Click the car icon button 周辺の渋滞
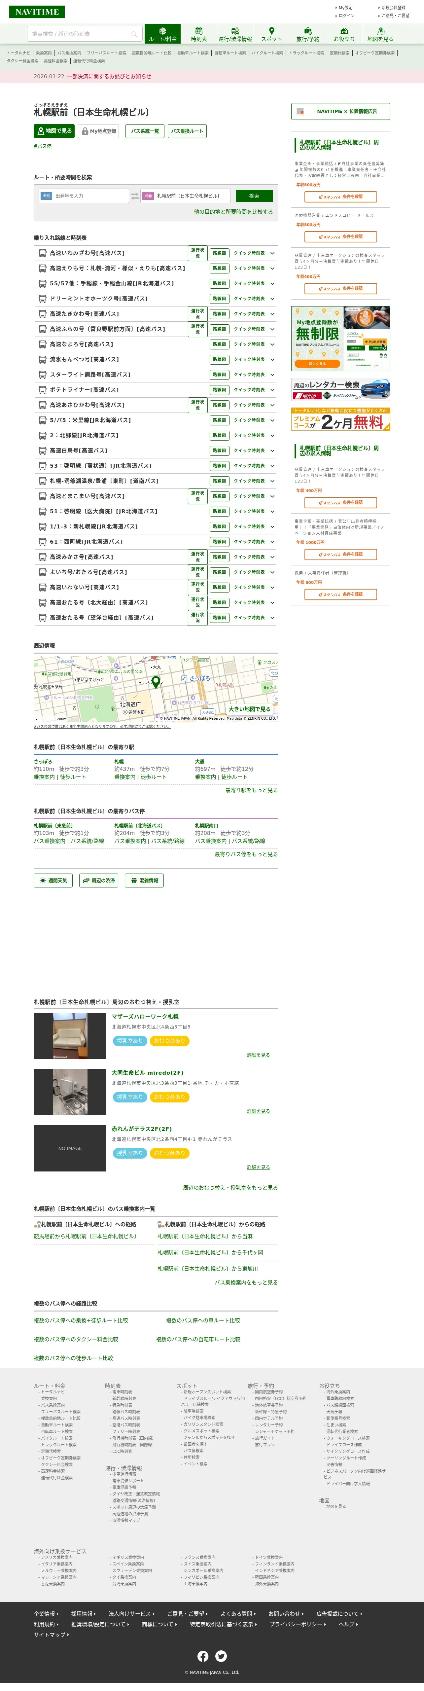Image resolution: width=424 pixels, height=1691 pixels. point(98,880)
